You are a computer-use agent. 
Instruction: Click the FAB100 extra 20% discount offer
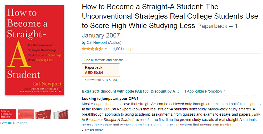[x=130, y=91]
